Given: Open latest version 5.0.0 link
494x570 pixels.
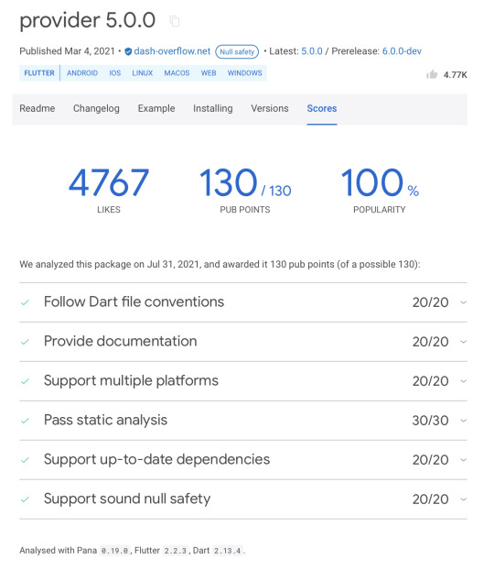Looking at the screenshot, I should pyautogui.click(x=312, y=51).
